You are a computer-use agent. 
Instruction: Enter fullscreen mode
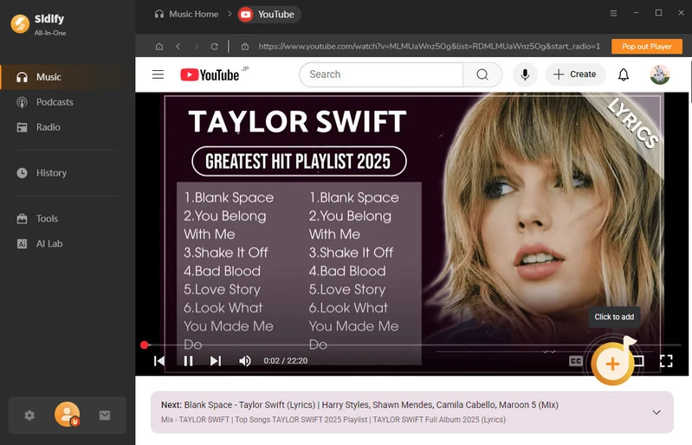[666, 361]
